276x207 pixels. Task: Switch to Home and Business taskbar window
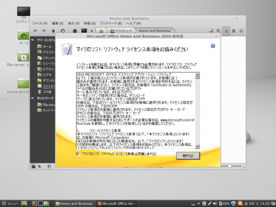coord(75,204)
